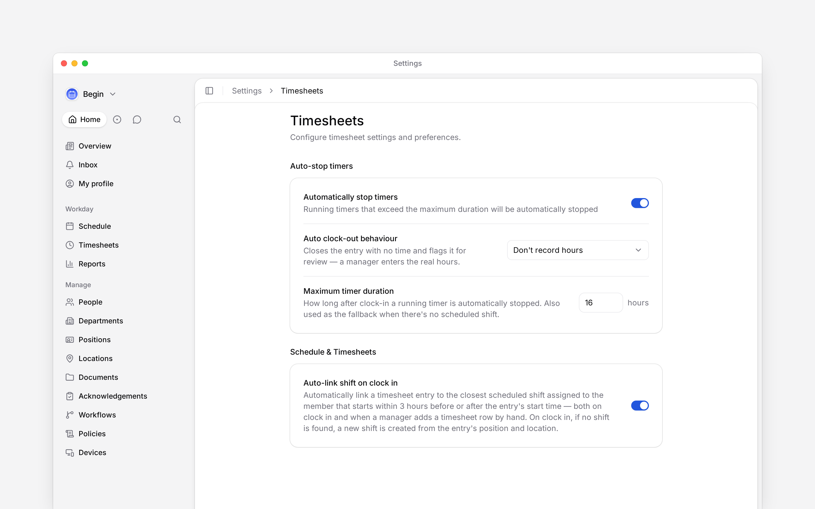815x509 pixels.
Task: Expand the Begin workspace chevron
Action: click(113, 94)
